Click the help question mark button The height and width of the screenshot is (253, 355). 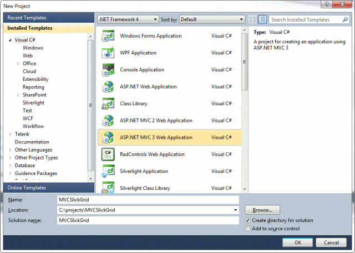pos(327,4)
